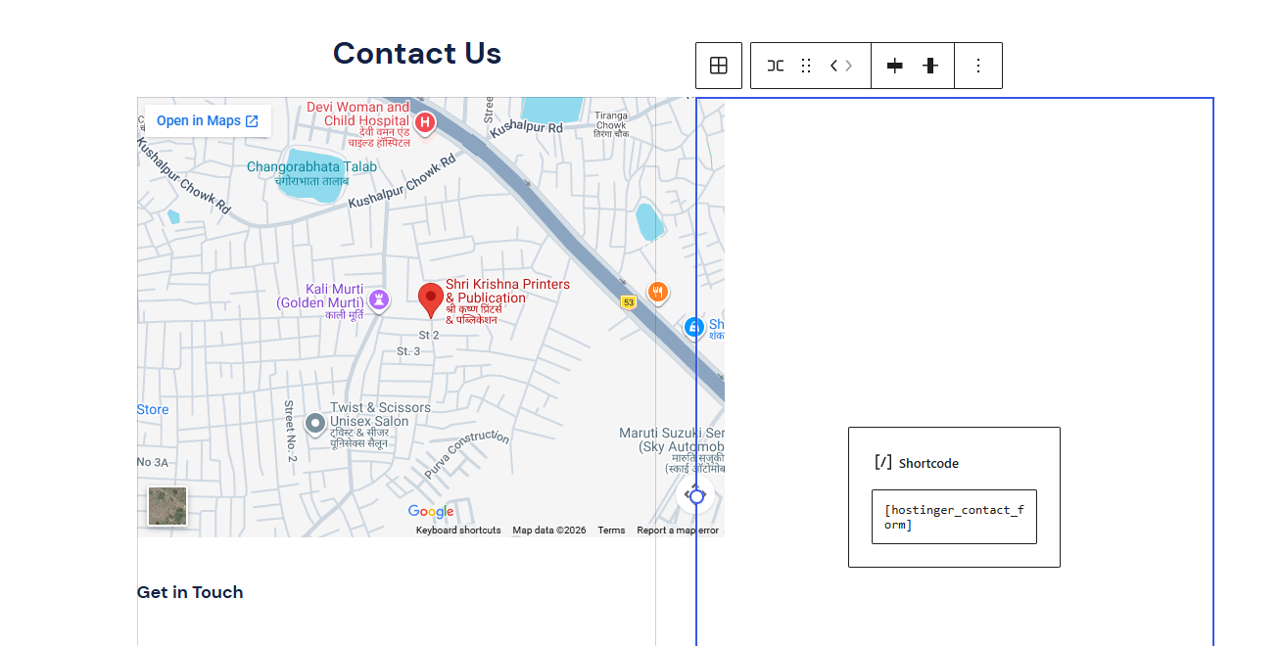
Task: Open block options three-dot menu
Action: tap(978, 66)
